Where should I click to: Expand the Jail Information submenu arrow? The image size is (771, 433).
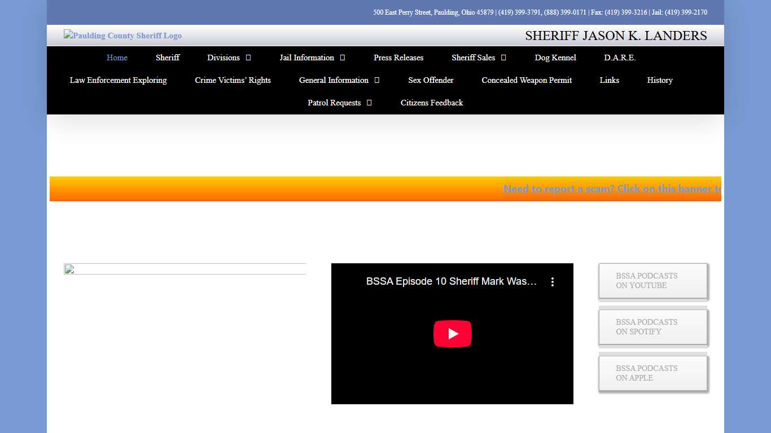[343, 58]
